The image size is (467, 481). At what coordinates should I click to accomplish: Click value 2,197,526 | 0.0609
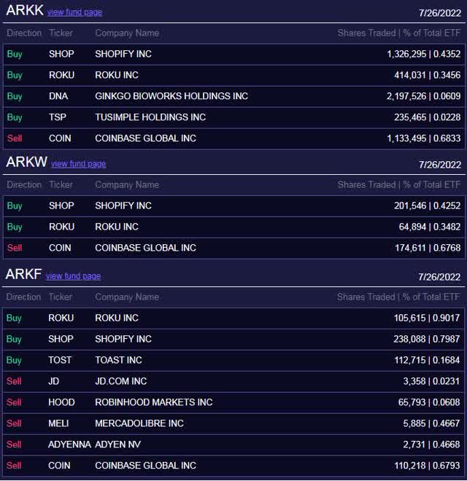[424, 96]
